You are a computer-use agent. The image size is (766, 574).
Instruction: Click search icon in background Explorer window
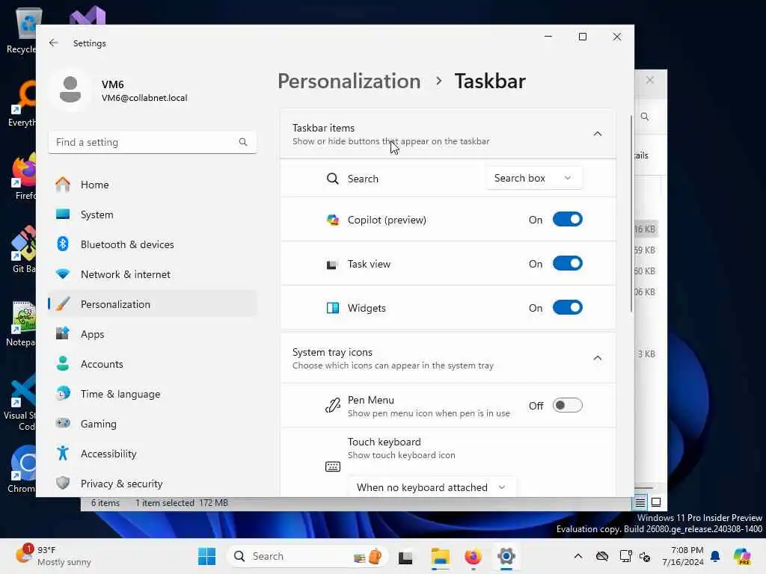coord(645,117)
